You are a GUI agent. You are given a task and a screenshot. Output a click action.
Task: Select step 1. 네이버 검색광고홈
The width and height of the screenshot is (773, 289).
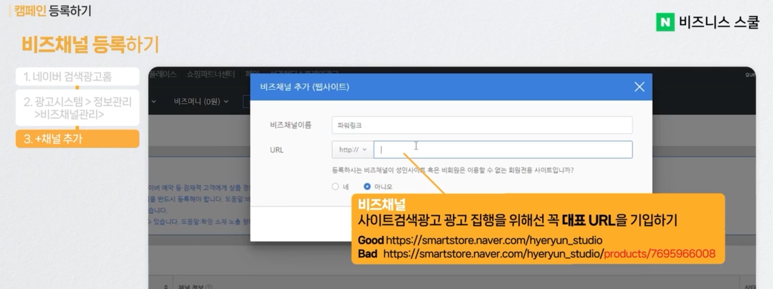pos(77,77)
